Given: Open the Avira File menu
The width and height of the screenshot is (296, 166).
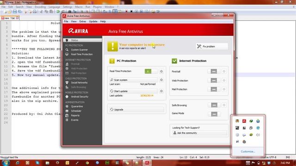Looking at the screenshot, I should [x=66, y=22].
